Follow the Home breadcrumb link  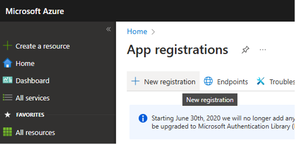point(137,31)
